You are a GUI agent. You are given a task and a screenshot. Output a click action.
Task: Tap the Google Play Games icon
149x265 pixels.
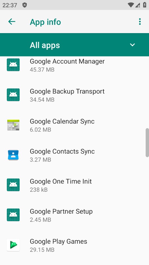click(13, 245)
